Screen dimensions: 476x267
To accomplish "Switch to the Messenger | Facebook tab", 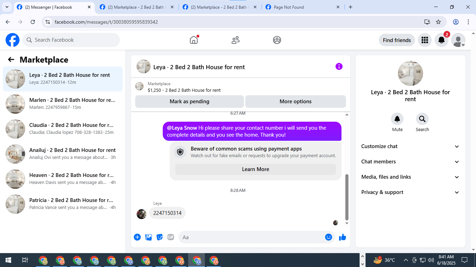I will coord(54,7).
